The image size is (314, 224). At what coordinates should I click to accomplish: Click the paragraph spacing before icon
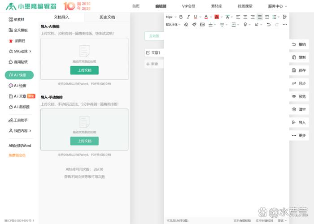[x=210, y=24]
